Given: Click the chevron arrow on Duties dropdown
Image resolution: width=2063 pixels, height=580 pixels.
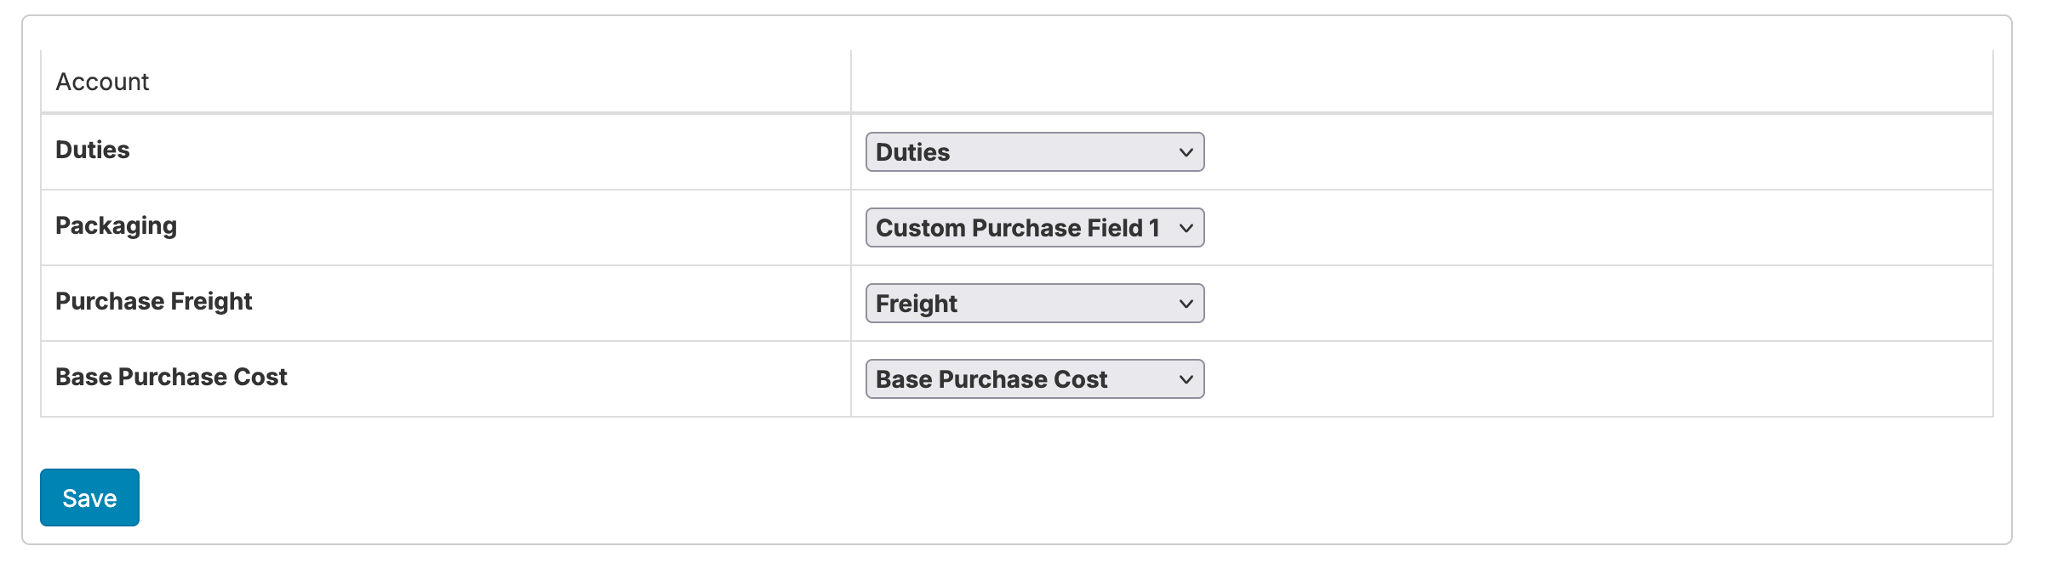Looking at the screenshot, I should pyautogui.click(x=1186, y=152).
